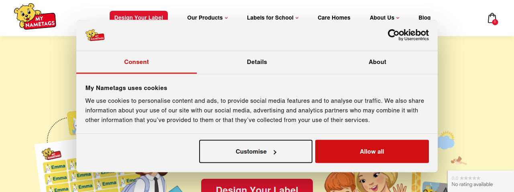Expand the About Us dropdown menu
This screenshot has height=192, width=514.
[x=385, y=18]
